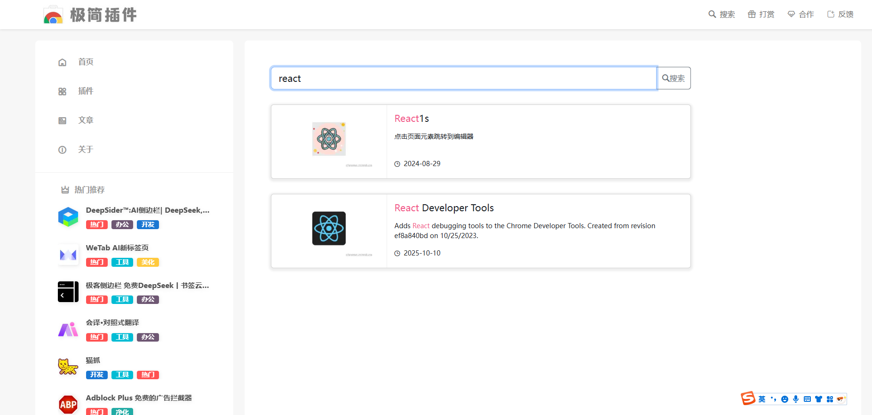Open the four-square toolbox icon in IME bar
This screenshot has width=872, height=415.
[830, 399]
